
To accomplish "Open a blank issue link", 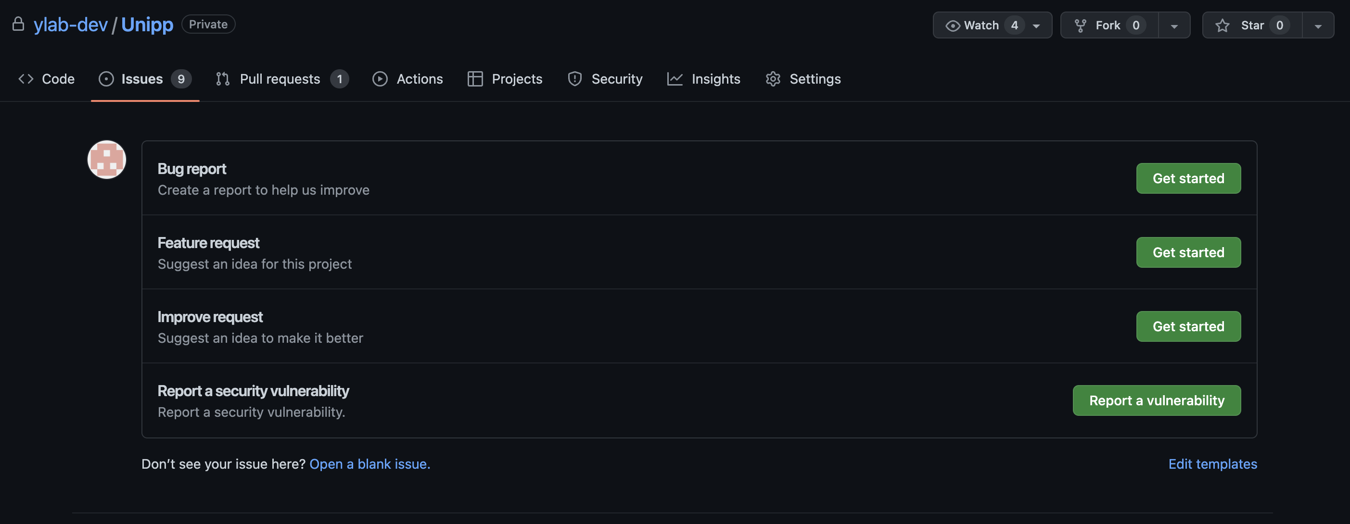I will pos(369,464).
